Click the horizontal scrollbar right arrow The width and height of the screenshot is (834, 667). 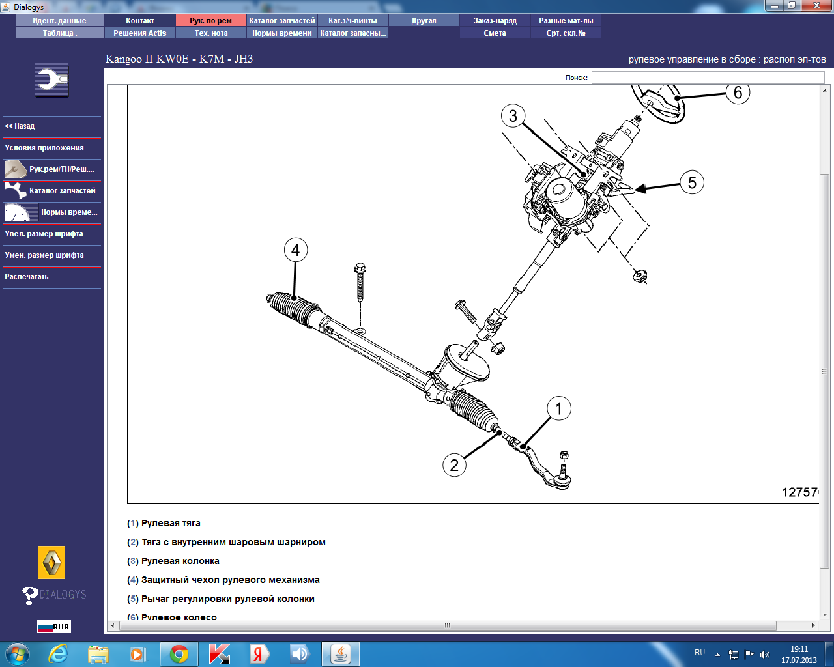pos(814,625)
